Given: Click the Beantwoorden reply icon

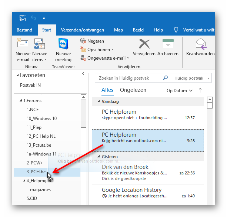Looking at the screenshot, I should click(x=200, y=44).
